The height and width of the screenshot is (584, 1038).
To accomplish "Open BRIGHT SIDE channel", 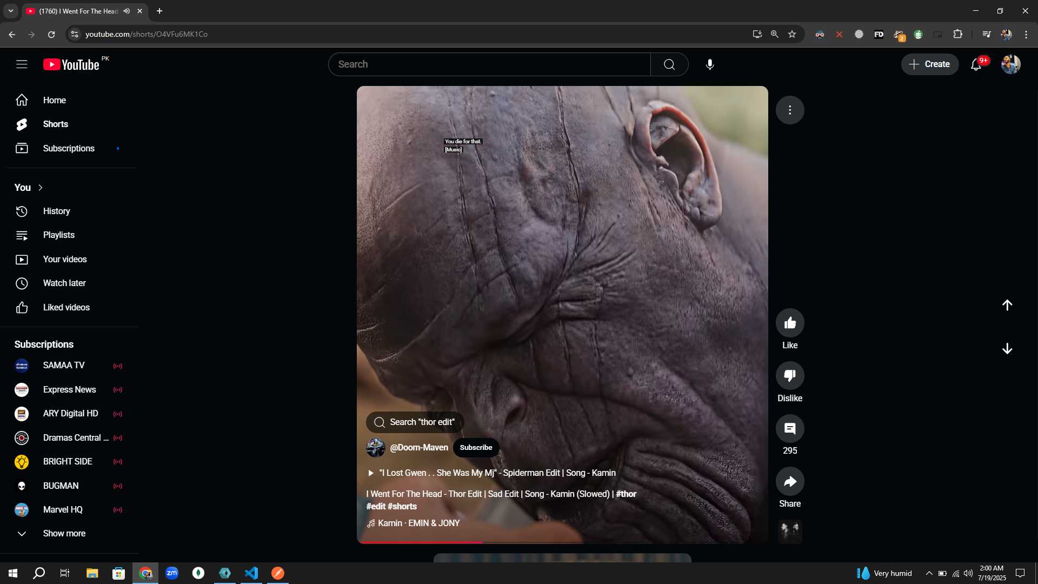I will pyautogui.click(x=69, y=462).
